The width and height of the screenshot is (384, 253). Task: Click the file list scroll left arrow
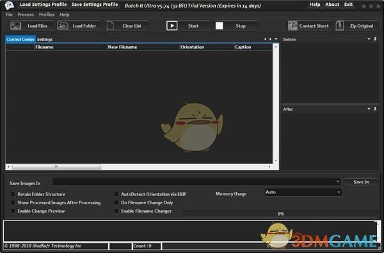pyautogui.click(x=8, y=167)
